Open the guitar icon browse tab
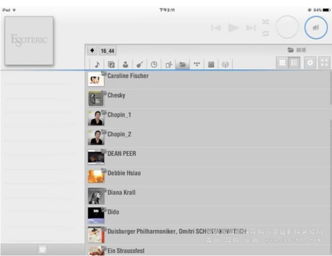This screenshot has height=256, width=332. [139, 64]
